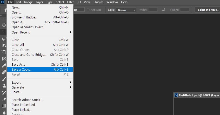Image resolution: width=220 pixels, height=115 pixels.
Task: Click the feather px input field
Action: 79,10
